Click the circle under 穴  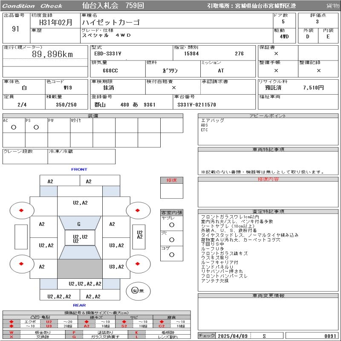(x=172, y=240)
